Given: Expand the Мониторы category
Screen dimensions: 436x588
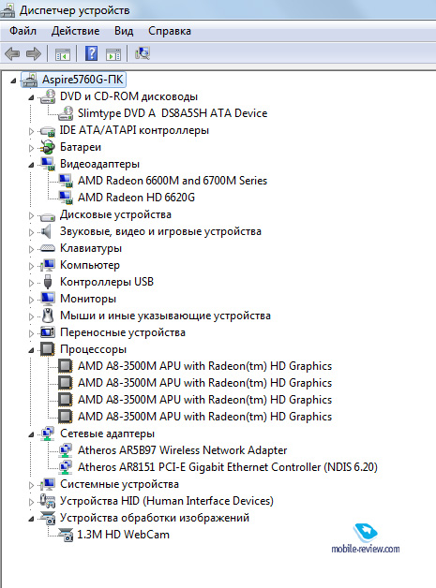Looking at the screenshot, I should [32, 300].
